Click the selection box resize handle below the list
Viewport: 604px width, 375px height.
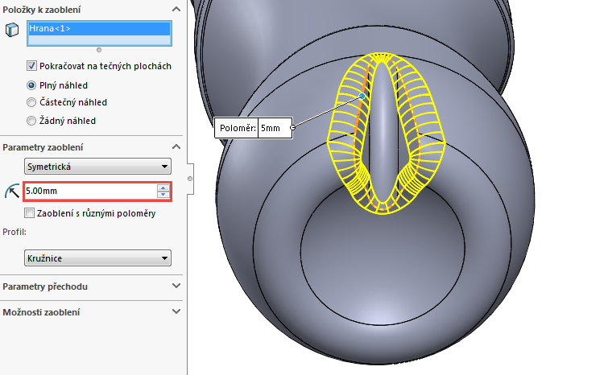tap(99, 50)
